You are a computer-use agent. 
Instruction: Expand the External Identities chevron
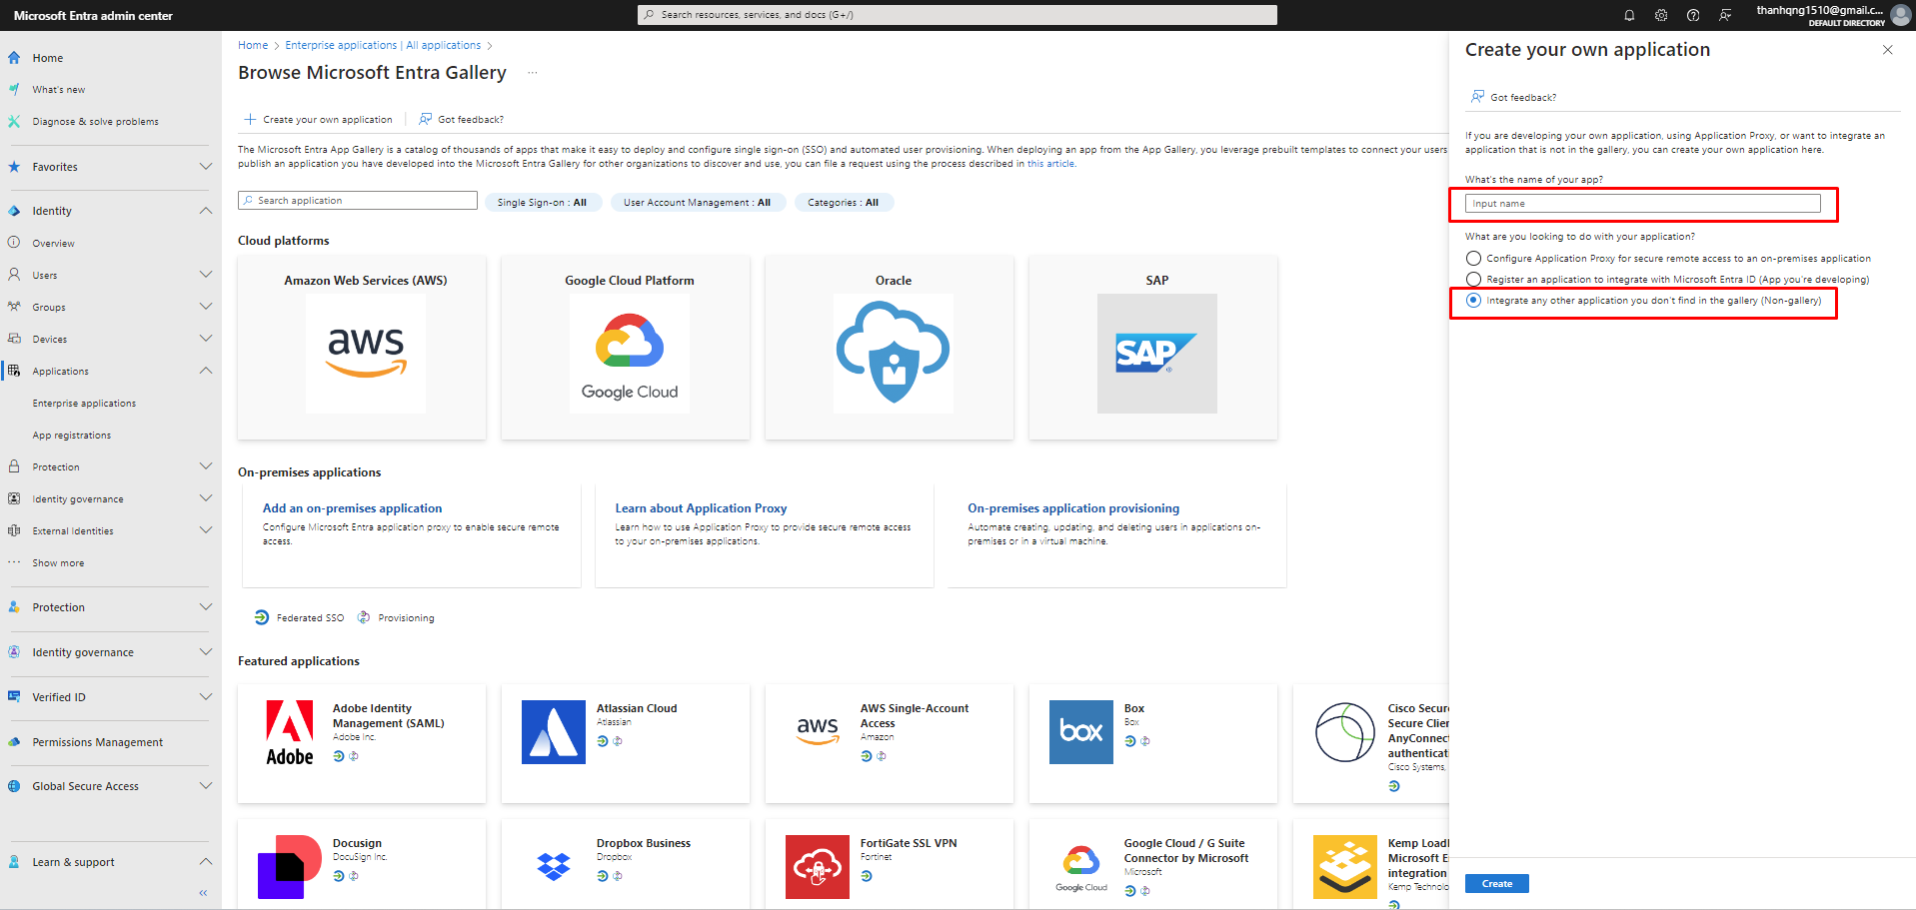coord(206,530)
